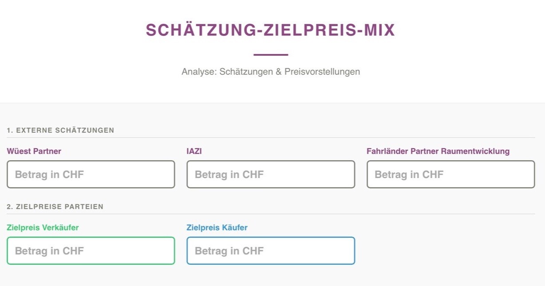Viewport: 545px width, 286px height.
Task: Click the word 'Raumentwicklung' in the Fahrländer label
Action: pos(475,151)
